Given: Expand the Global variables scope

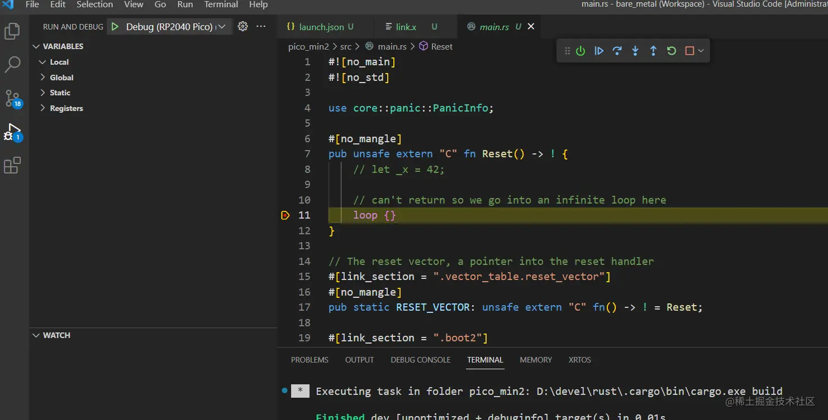Looking at the screenshot, I should click(x=43, y=78).
